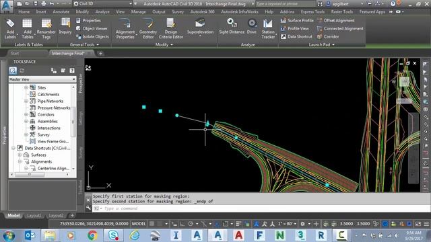
Task: Open status bar customization menu icon
Action: (x=426, y=224)
